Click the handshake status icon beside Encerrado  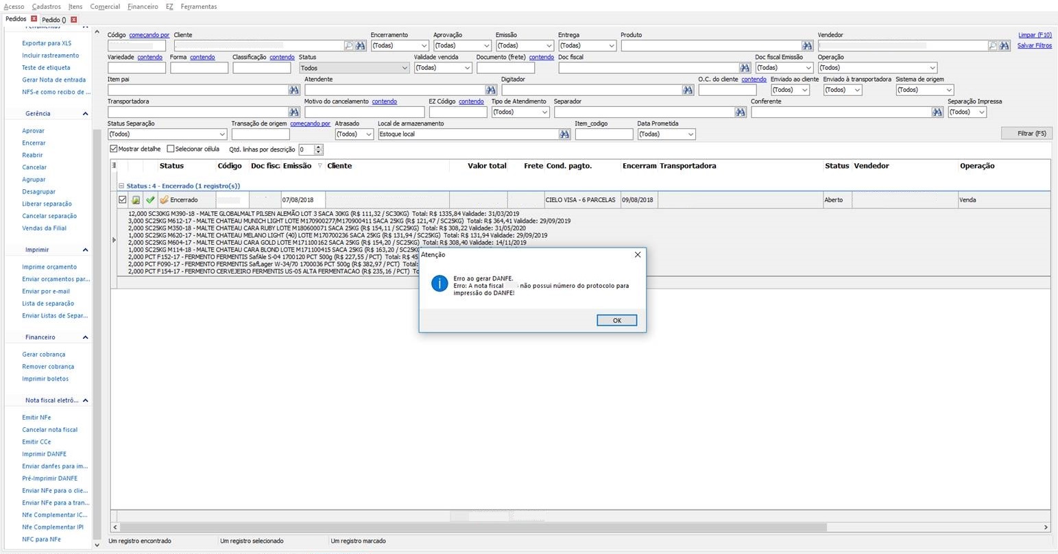coord(164,200)
